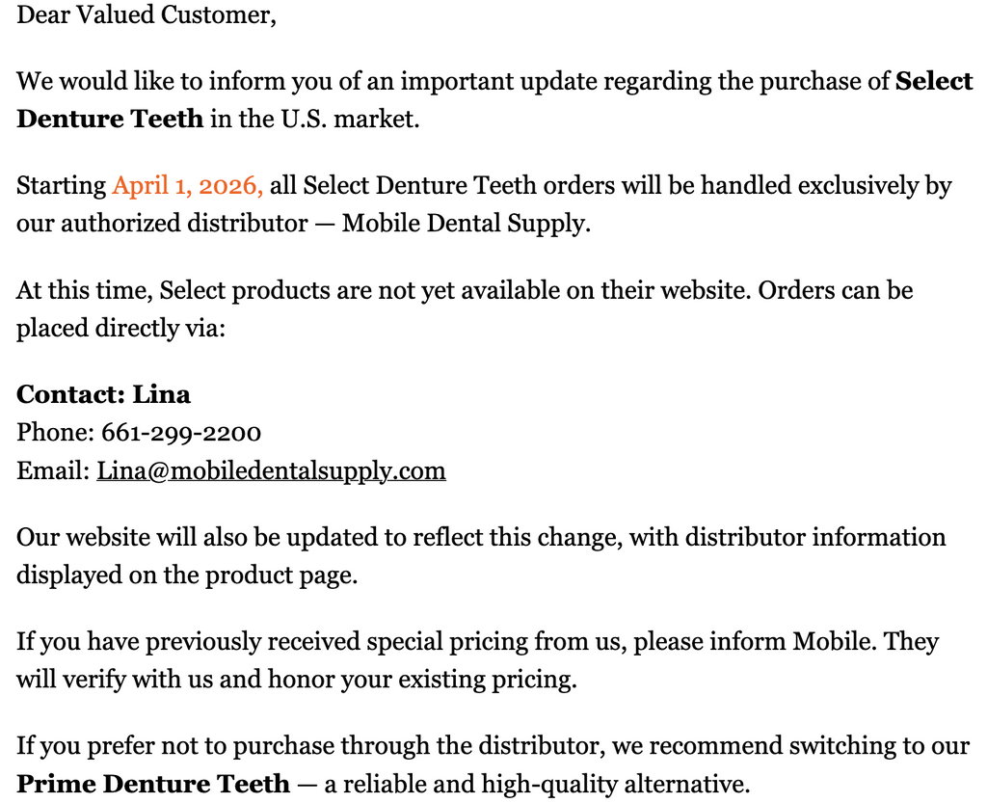987x803 pixels.
Task: Open the Lina@mobiledentalsupply.com email link
Action: [271, 471]
